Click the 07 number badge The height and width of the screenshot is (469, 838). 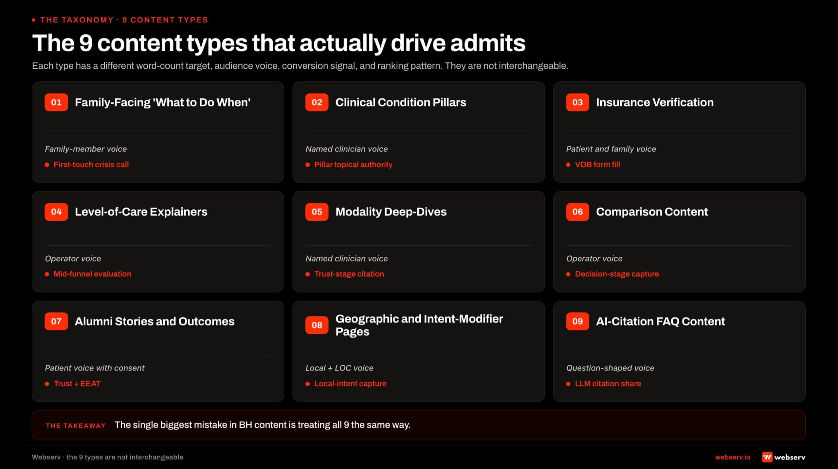point(56,321)
